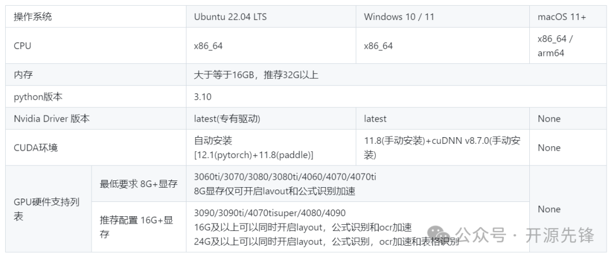This screenshot has width=614, height=260.
Task: Click the "开源先锋" watermark text
Action: 559,235
